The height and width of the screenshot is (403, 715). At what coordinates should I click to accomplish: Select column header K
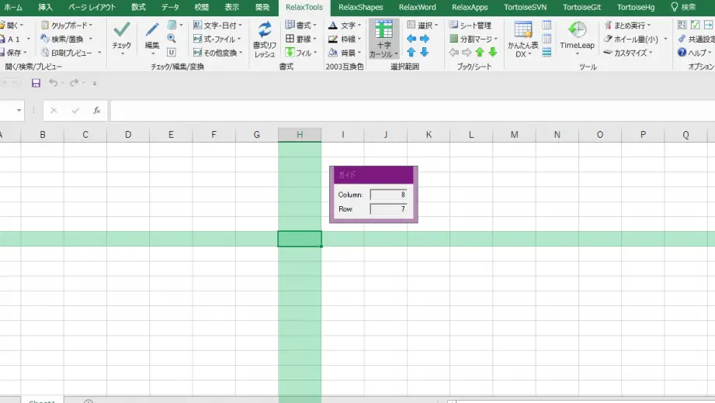(429, 134)
